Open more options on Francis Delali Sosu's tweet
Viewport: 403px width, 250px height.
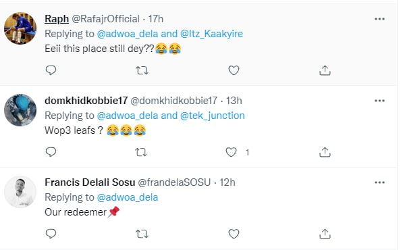point(379,182)
